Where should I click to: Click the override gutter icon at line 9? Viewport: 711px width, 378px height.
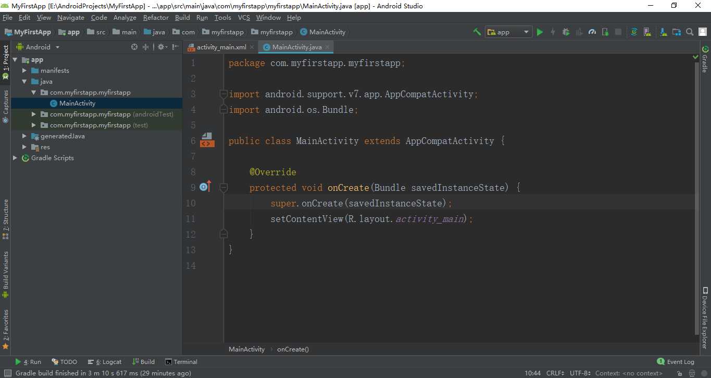point(205,187)
